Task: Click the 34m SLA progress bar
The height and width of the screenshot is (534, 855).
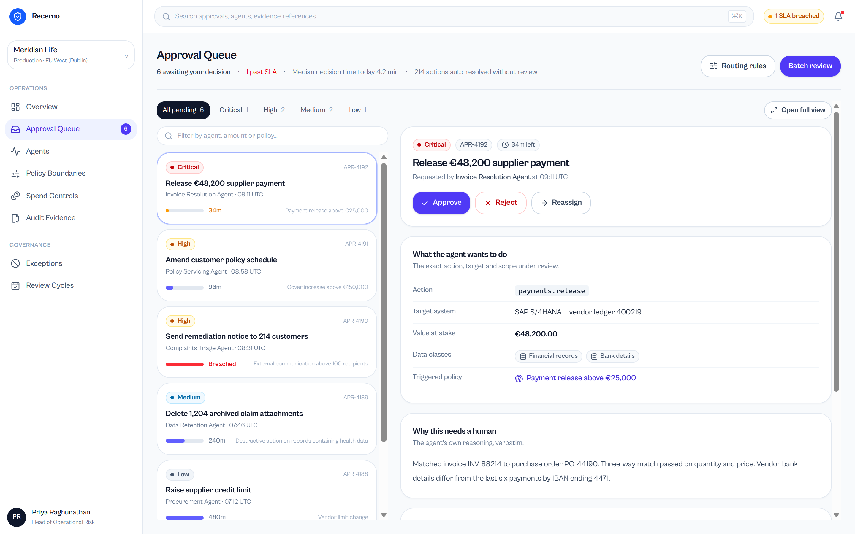Action: 184,211
